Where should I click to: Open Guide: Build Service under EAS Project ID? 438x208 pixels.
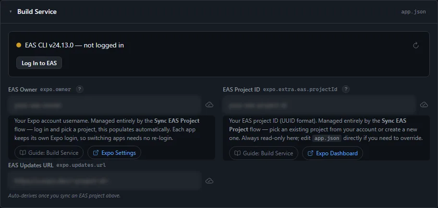[x=263, y=153]
